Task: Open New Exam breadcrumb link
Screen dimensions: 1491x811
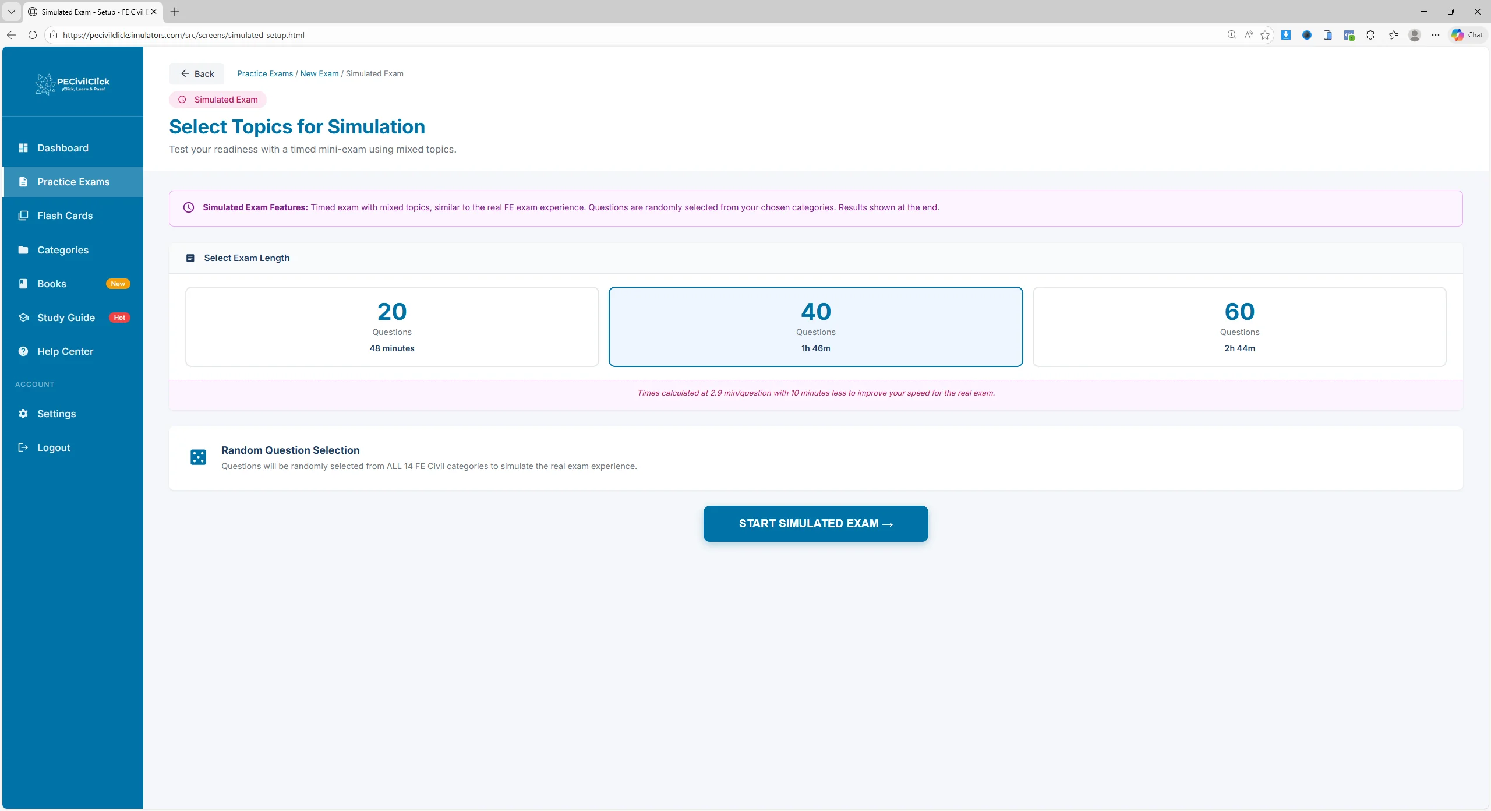Action: pos(319,73)
